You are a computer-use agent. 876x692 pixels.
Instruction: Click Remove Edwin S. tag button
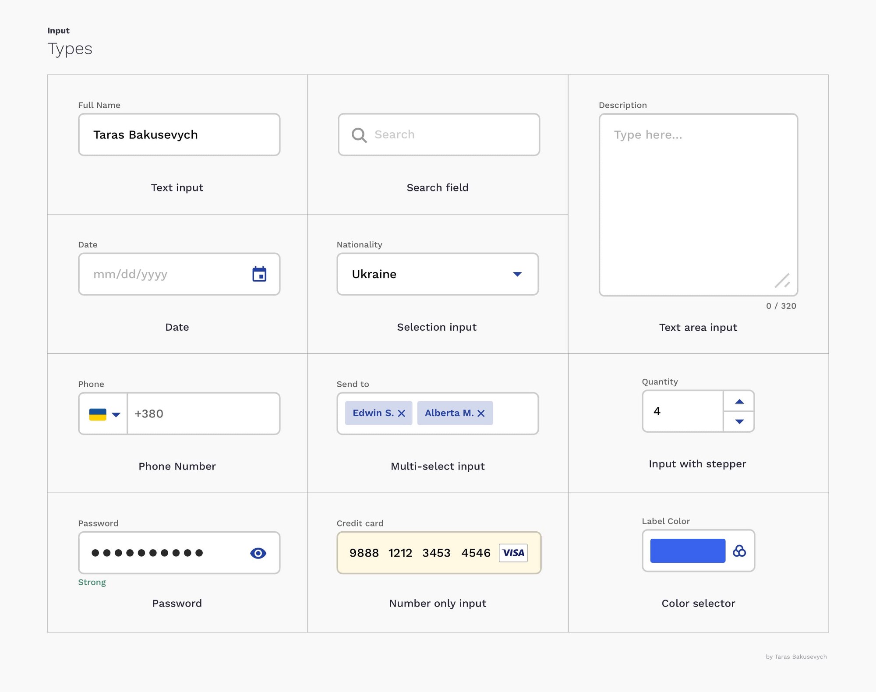click(401, 413)
